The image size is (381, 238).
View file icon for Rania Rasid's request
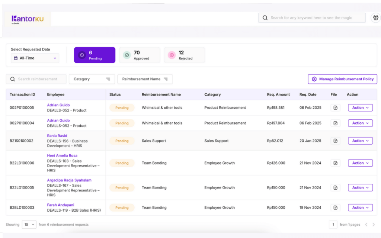[335, 141]
